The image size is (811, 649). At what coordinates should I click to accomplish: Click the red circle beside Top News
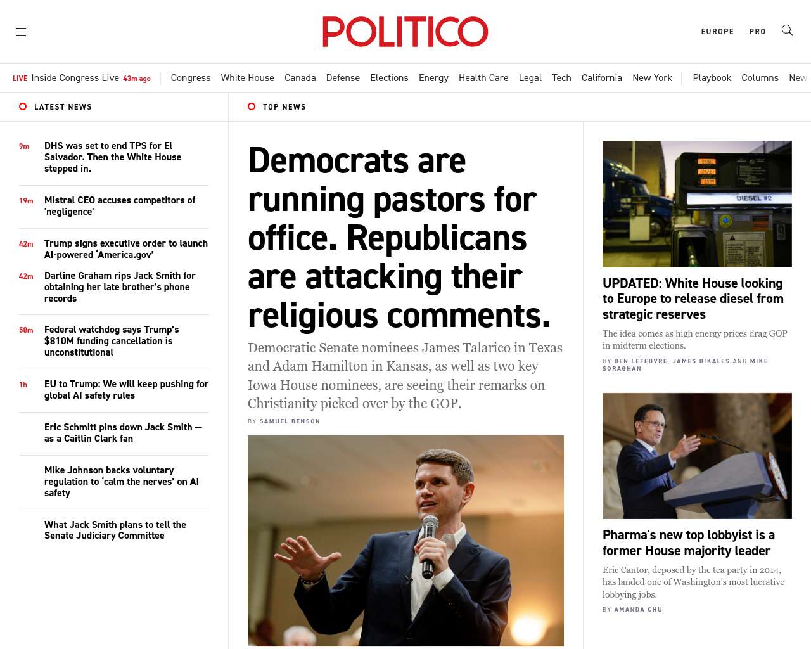point(252,106)
